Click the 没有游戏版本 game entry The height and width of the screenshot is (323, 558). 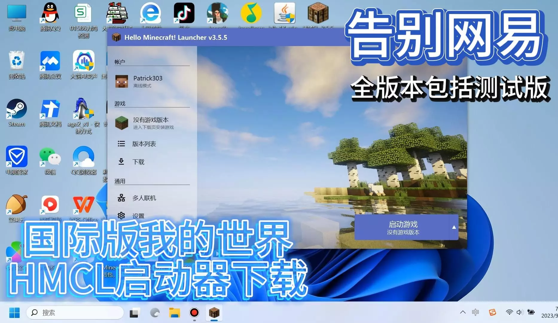point(152,123)
